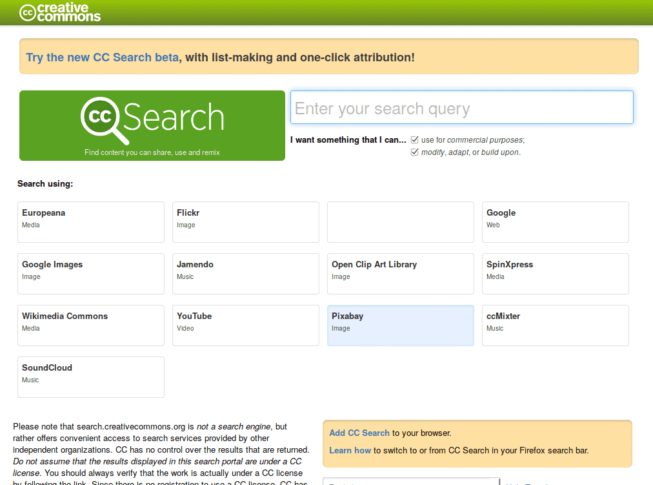Click the Creative Commons logo in header
The image size is (653, 485).
60,12
